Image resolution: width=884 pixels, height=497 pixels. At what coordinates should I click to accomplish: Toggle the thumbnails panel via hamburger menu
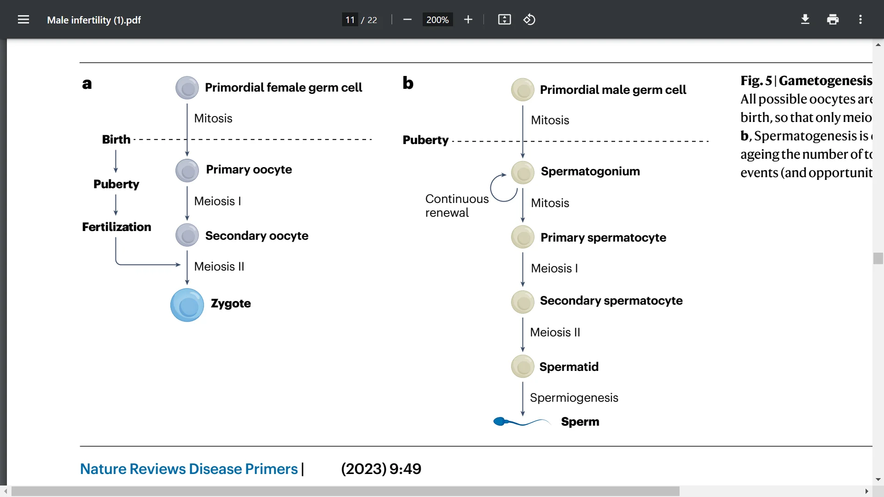point(23,19)
